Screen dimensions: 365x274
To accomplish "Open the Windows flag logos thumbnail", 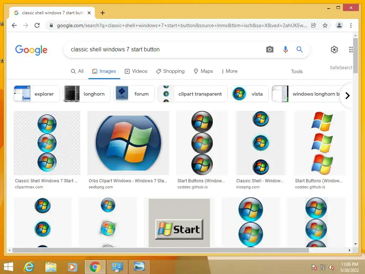I will tap(319, 143).
